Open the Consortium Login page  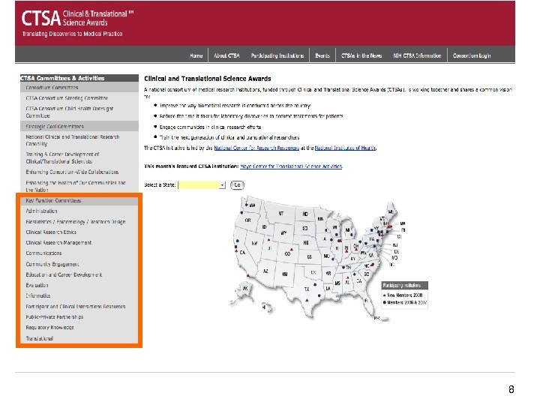(x=472, y=55)
